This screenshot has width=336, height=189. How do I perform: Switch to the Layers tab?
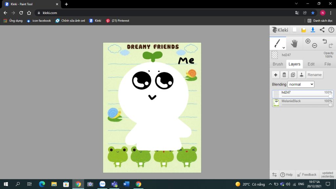click(294, 64)
